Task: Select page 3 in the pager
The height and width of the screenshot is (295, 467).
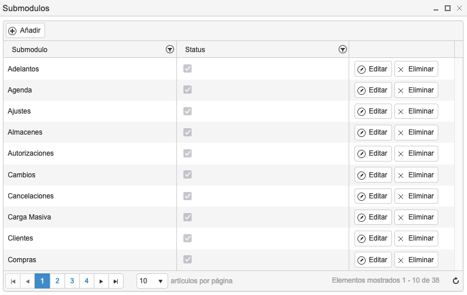Action: (72, 281)
